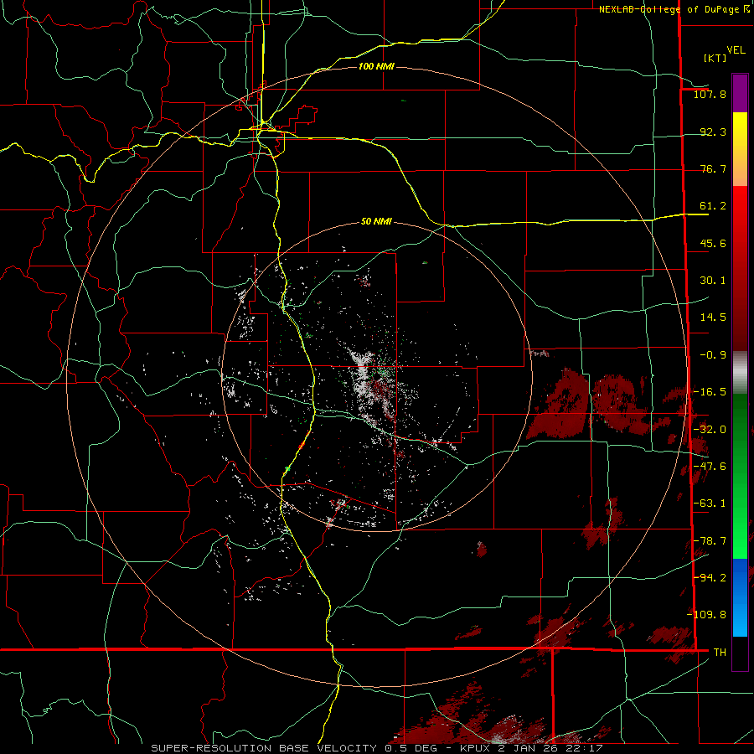Click the 30.1 velocity scale value
Viewport: 754px width, 754px height.
click(x=713, y=281)
